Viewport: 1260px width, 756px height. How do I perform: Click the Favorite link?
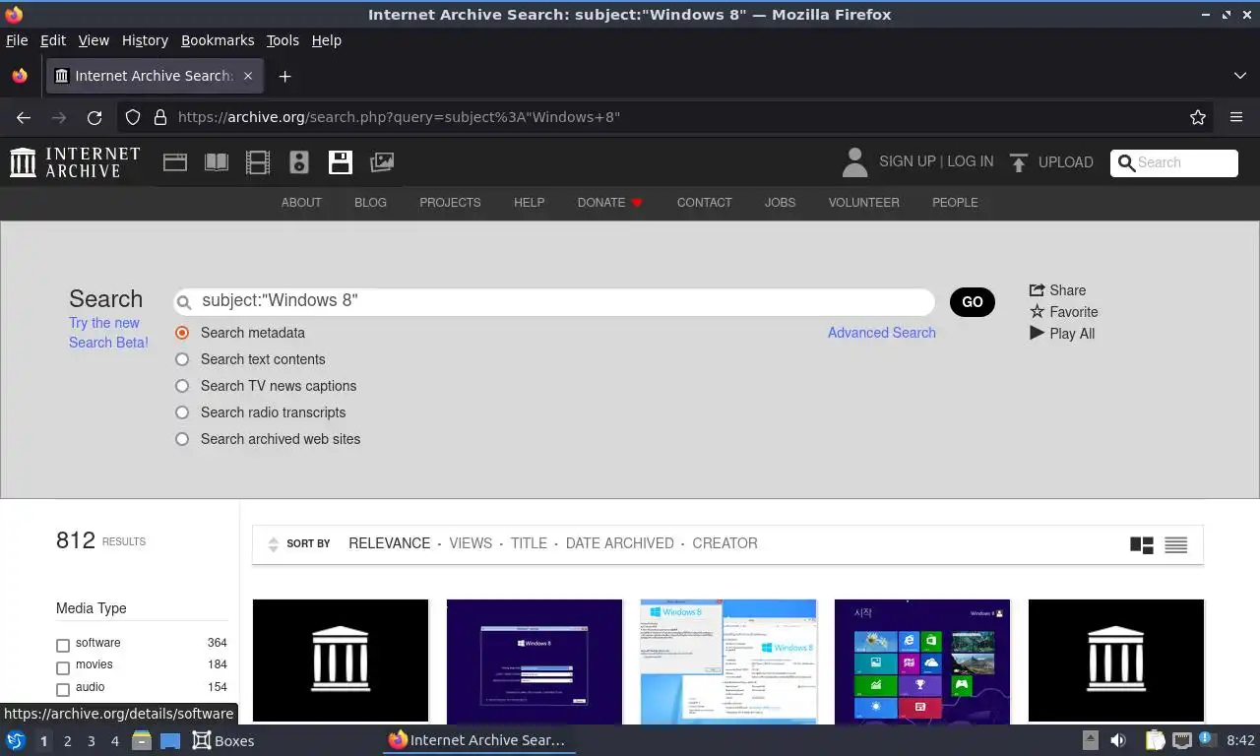(x=1063, y=312)
